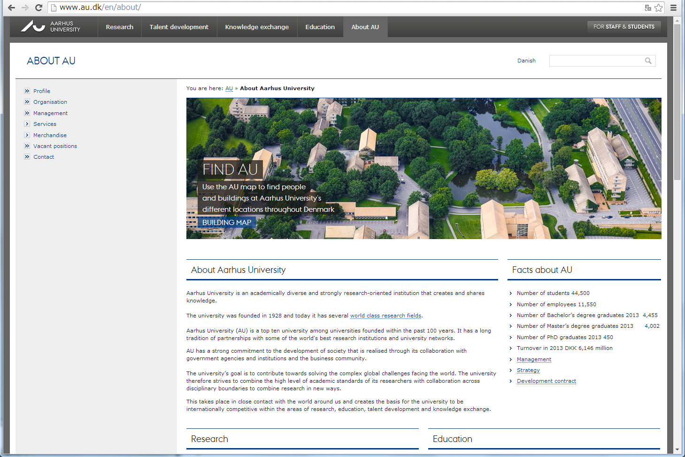The image size is (685, 457).
Task: Click the Facts about AU heading
Action: click(542, 270)
